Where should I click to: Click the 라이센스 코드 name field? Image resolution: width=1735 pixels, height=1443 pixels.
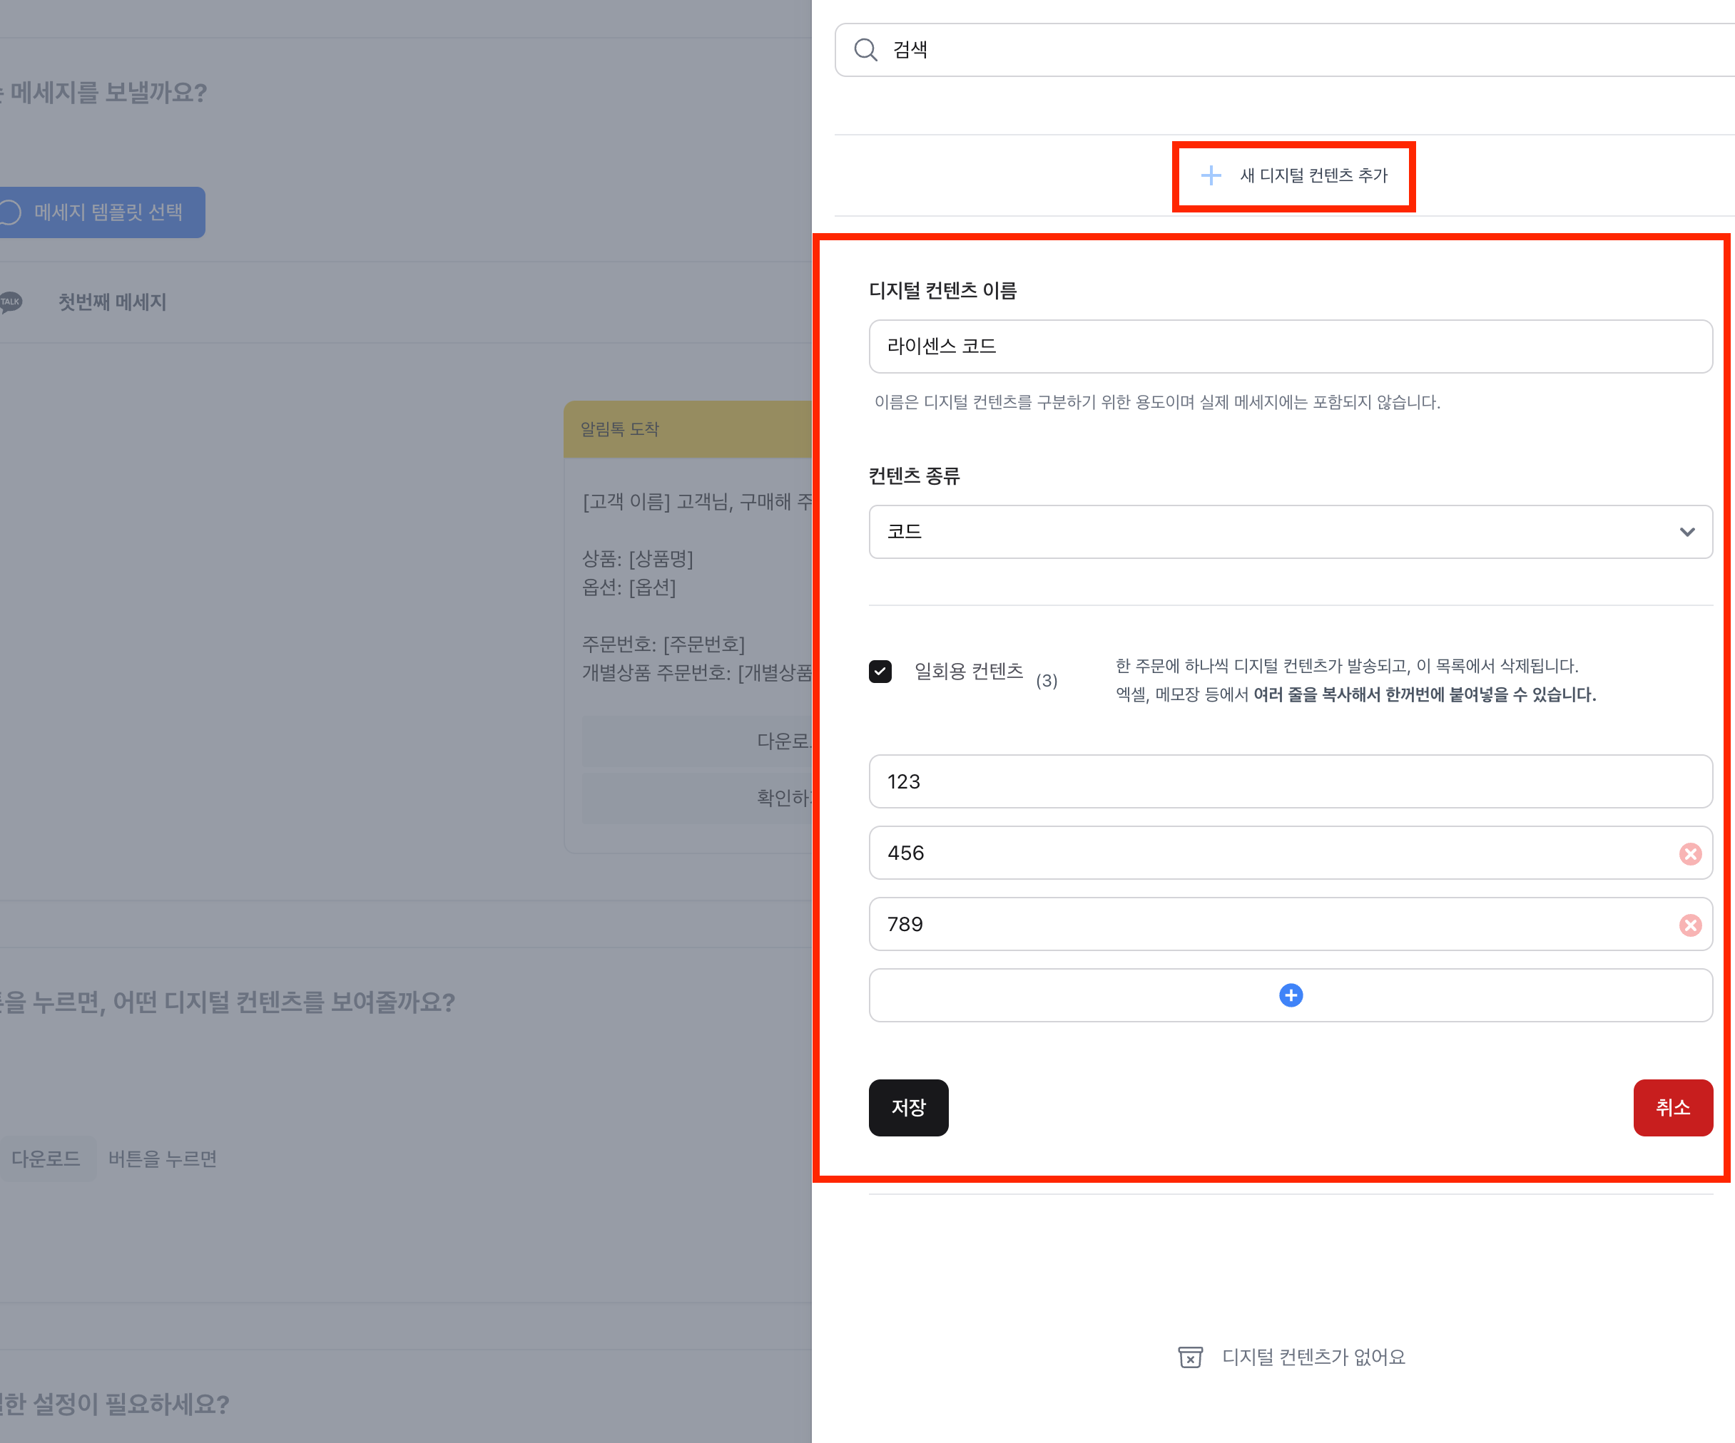pyautogui.click(x=1289, y=346)
